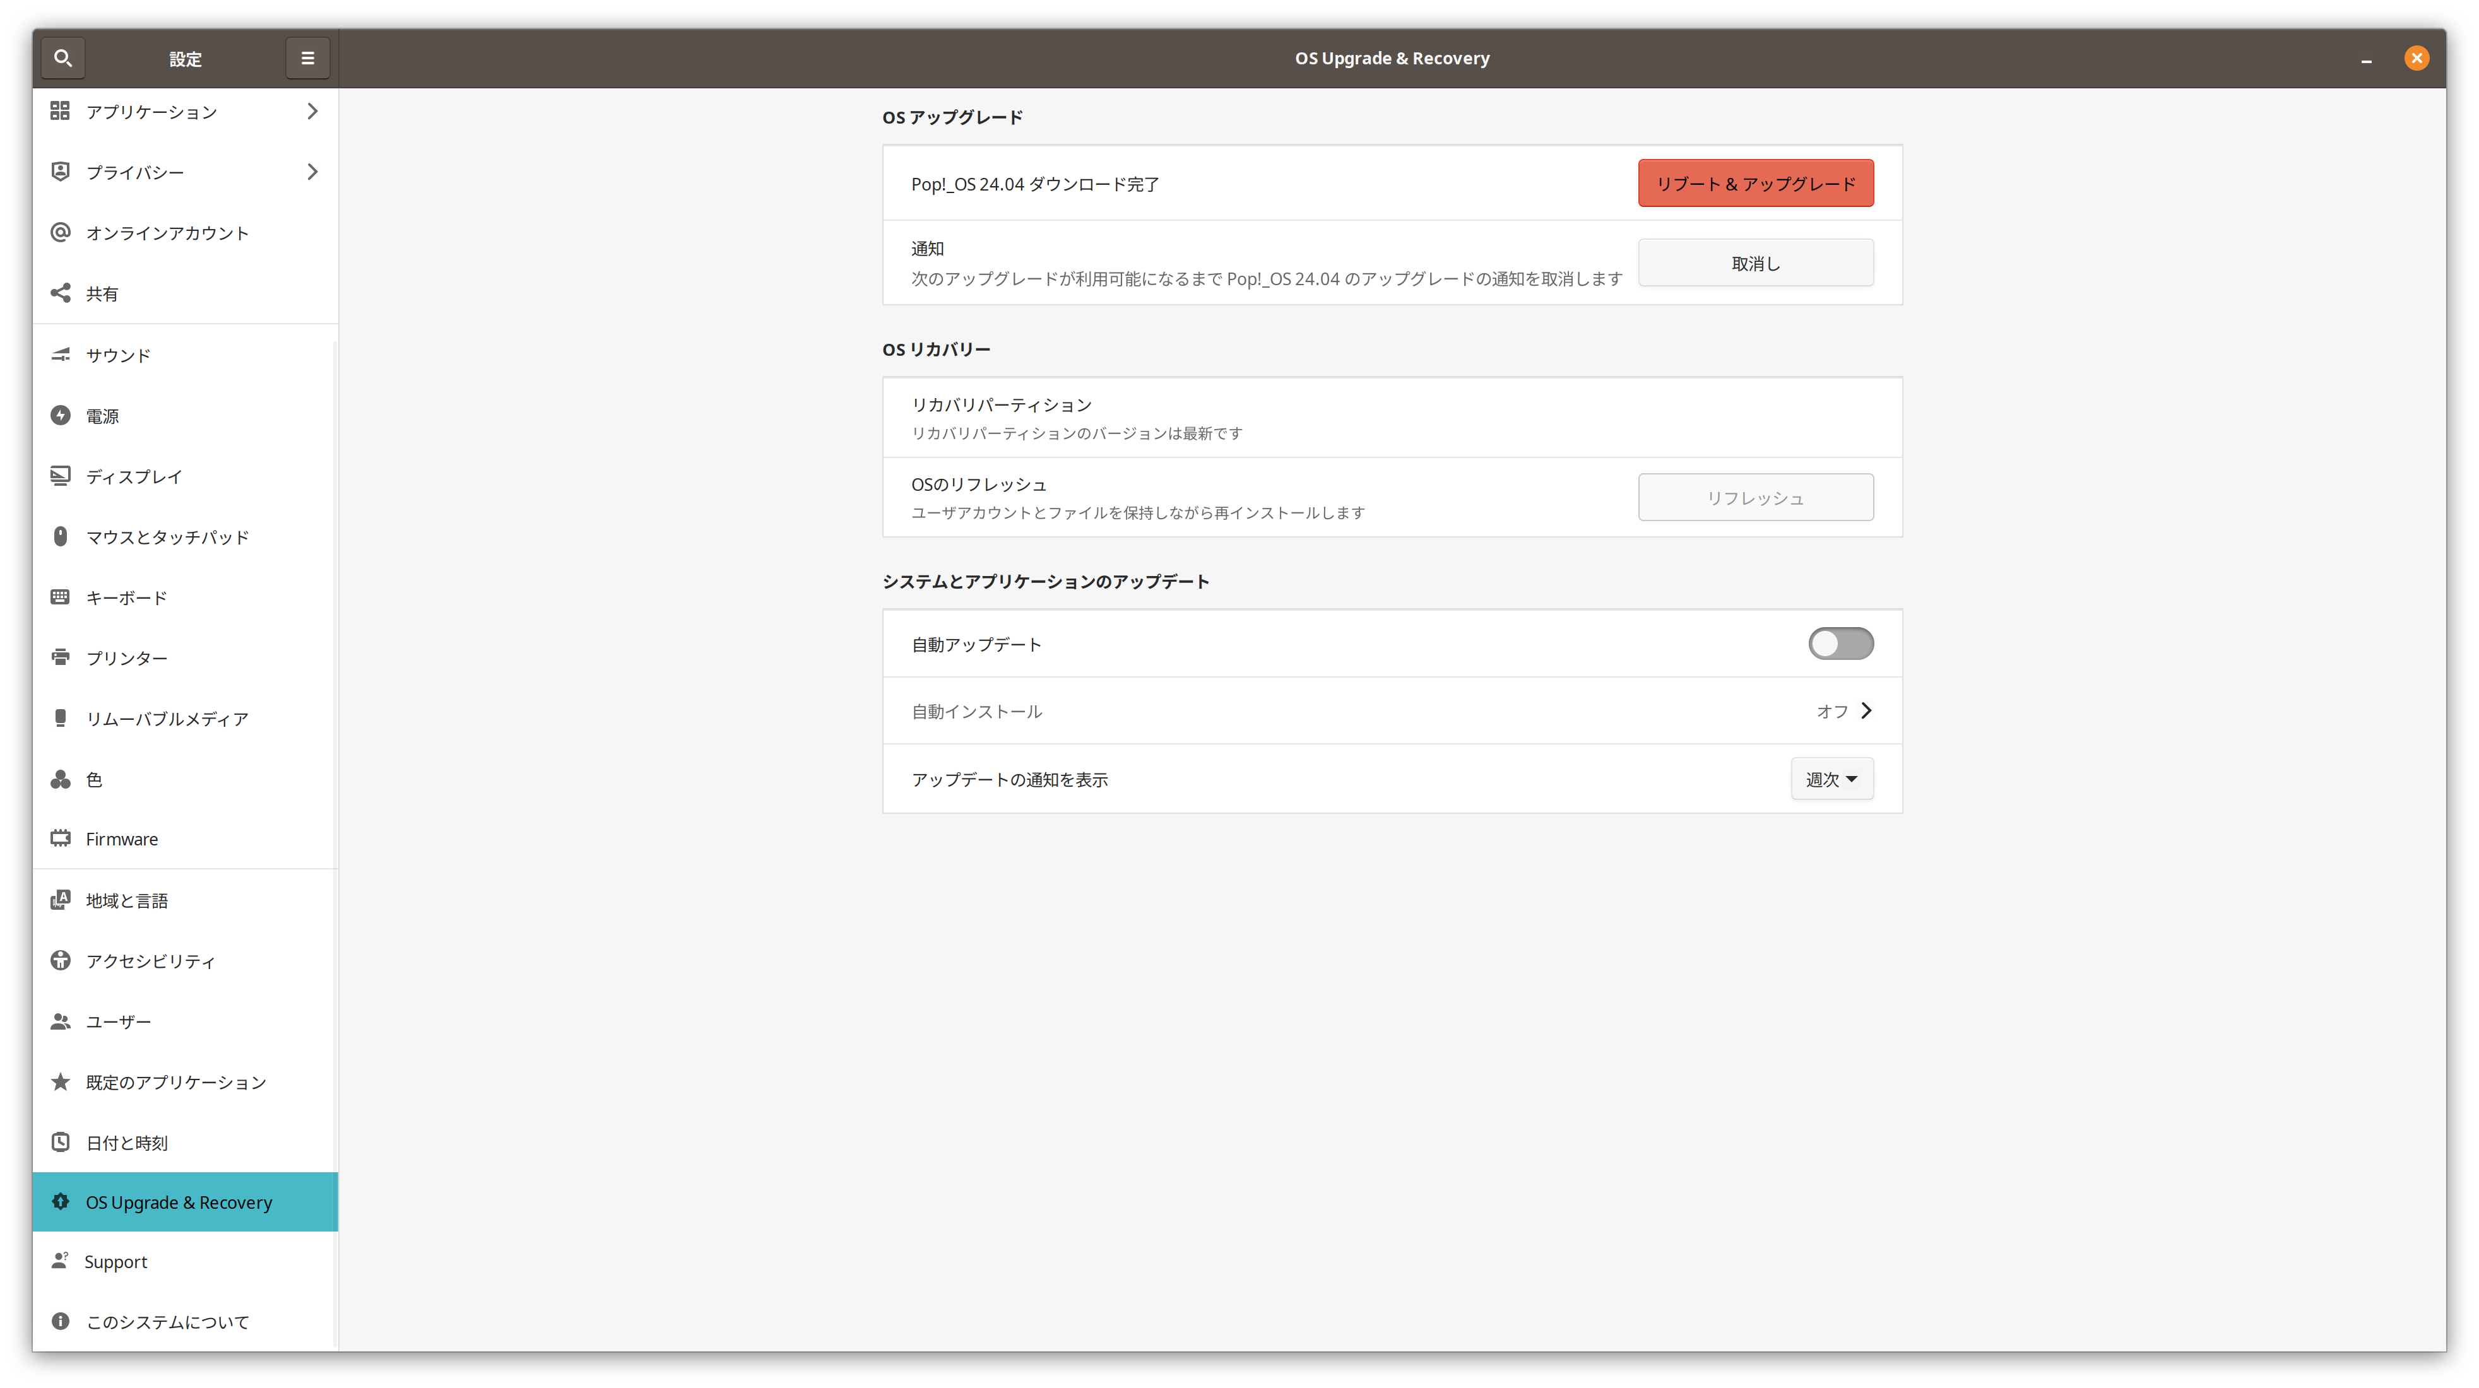The height and width of the screenshot is (1388, 2479).
Task: Open the Support sidebar item
Action: coord(115,1262)
